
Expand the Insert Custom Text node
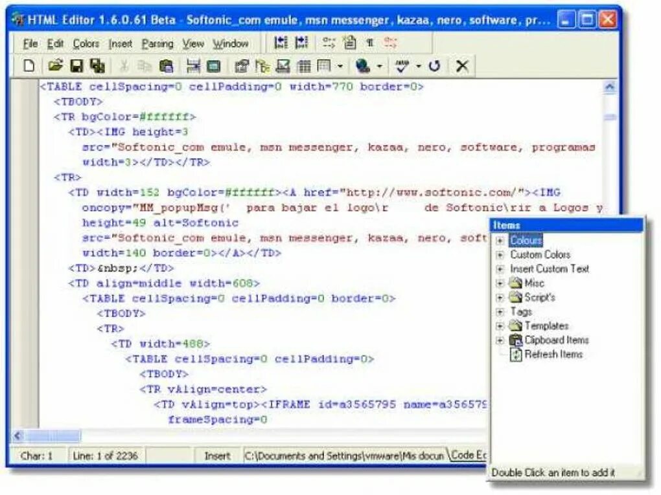click(500, 269)
